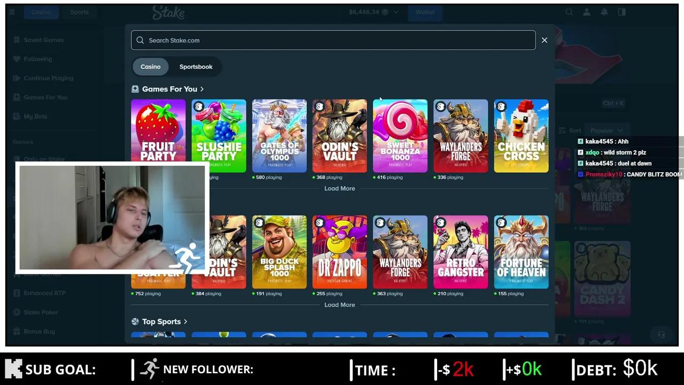Open Continue Playing in sidebar
The image size is (684, 385).
tap(48, 78)
